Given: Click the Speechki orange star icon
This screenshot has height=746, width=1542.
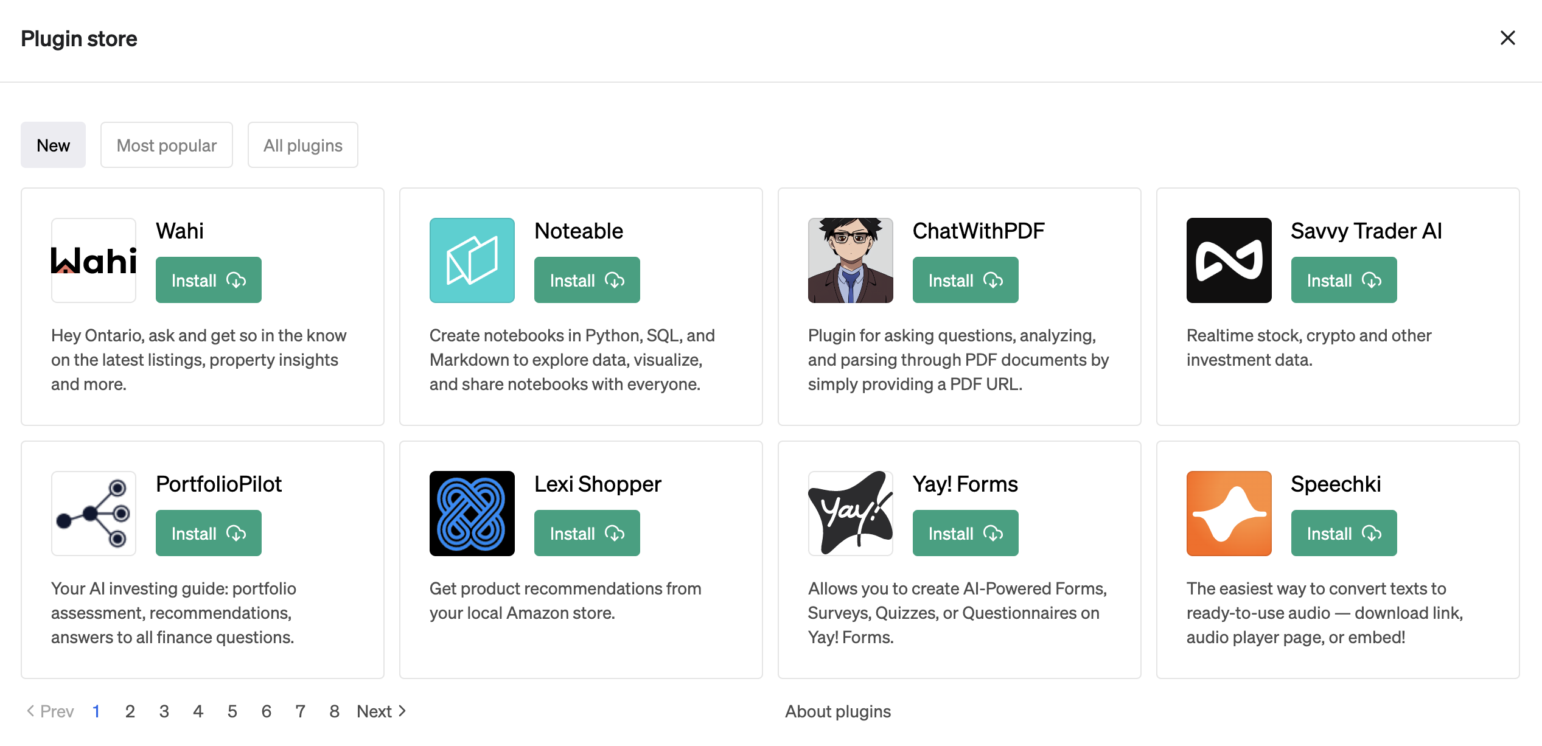Looking at the screenshot, I should click(1229, 514).
